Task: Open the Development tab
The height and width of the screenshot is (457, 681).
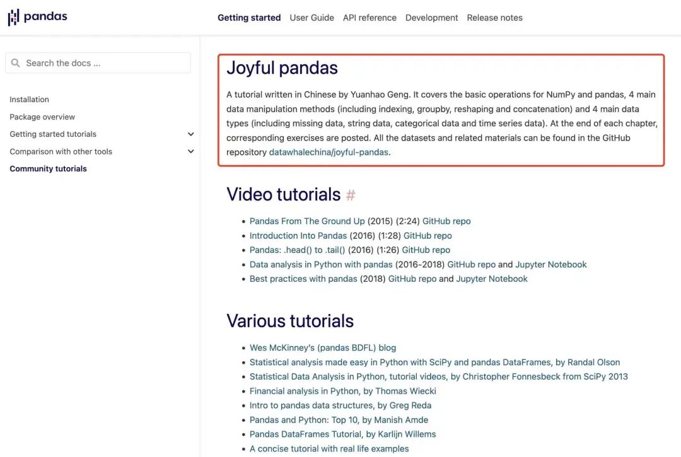Action: 432,18
